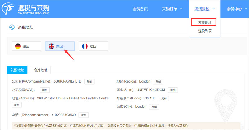Go to 会员首页 in navigation
The image size is (249, 130).
[x=140, y=9]
